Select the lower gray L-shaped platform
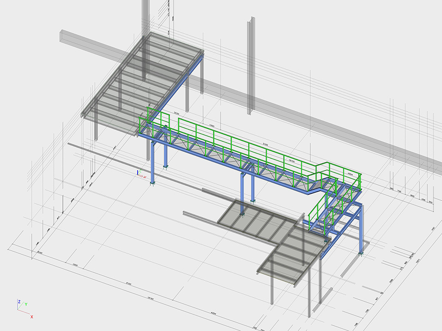Viewport: 442px width, 331px height. (x=276, y=239)
